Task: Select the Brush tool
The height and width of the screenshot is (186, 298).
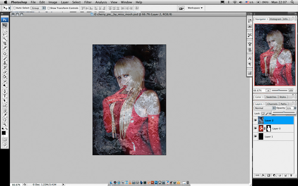Action: pyautogui.click(x=5, y=58)
